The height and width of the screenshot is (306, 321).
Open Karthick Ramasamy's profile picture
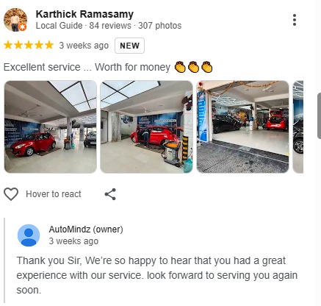[15, 20]
